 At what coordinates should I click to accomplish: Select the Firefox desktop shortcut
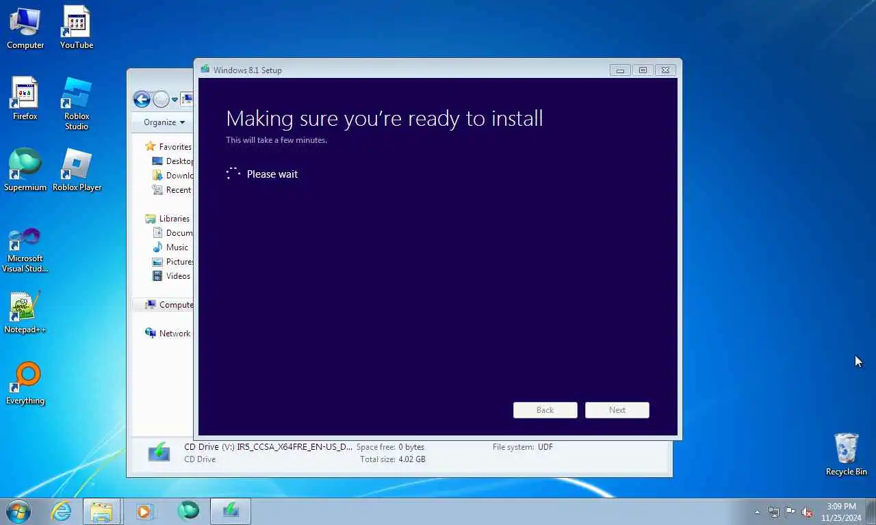click(x=25, y=98)
